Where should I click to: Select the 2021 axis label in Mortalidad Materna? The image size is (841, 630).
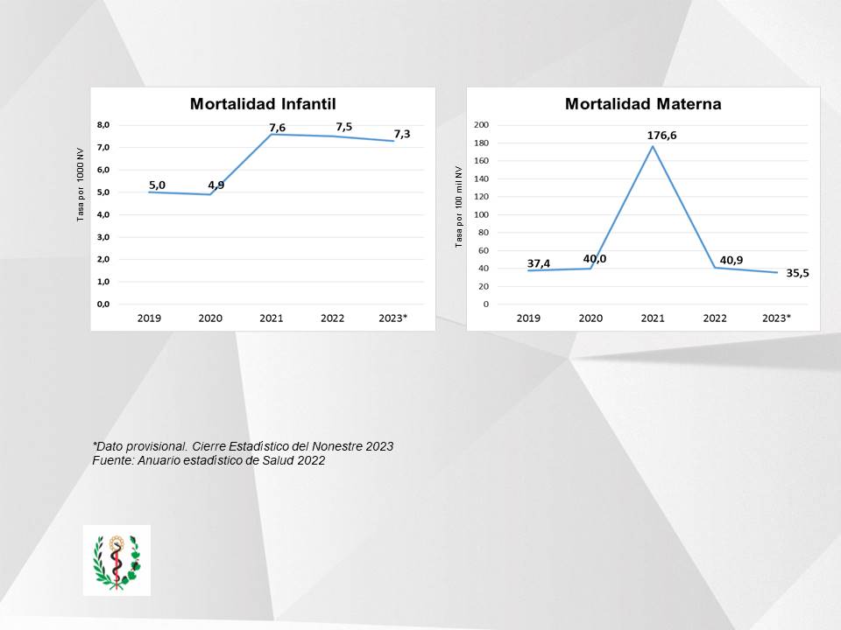pos(653,318)
